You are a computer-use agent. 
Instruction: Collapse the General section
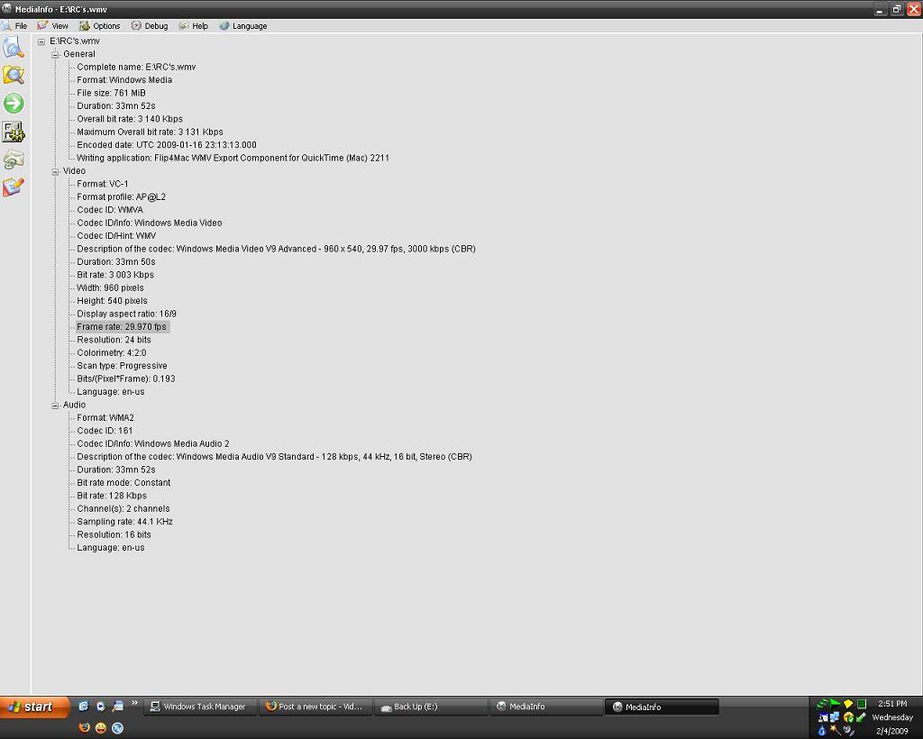click(x=55, y=55)
